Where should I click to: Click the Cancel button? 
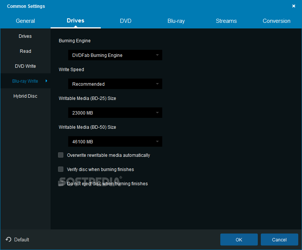point(280,240)
